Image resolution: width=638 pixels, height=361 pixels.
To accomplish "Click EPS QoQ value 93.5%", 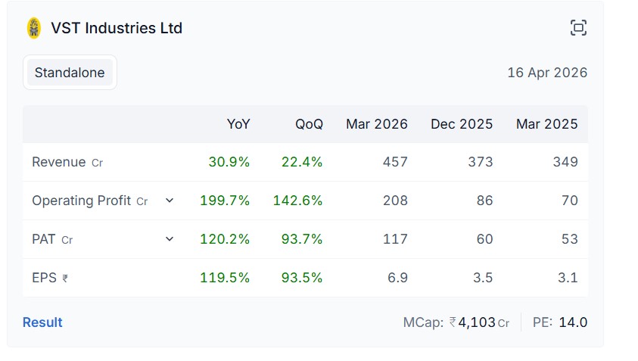I will (302, 278).
